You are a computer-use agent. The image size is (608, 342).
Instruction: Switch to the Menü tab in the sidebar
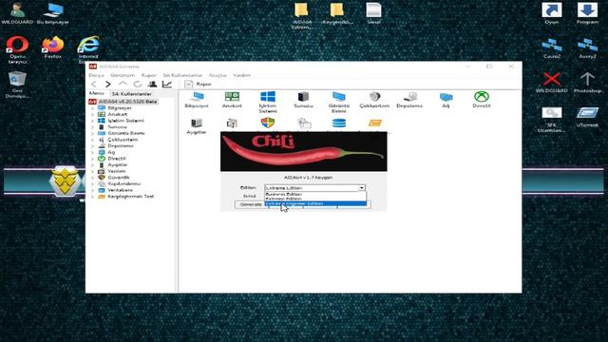97,93
